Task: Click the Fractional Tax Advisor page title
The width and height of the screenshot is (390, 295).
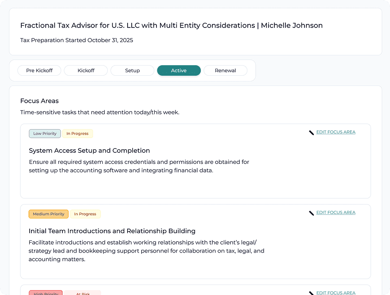Action: [171, 26]
